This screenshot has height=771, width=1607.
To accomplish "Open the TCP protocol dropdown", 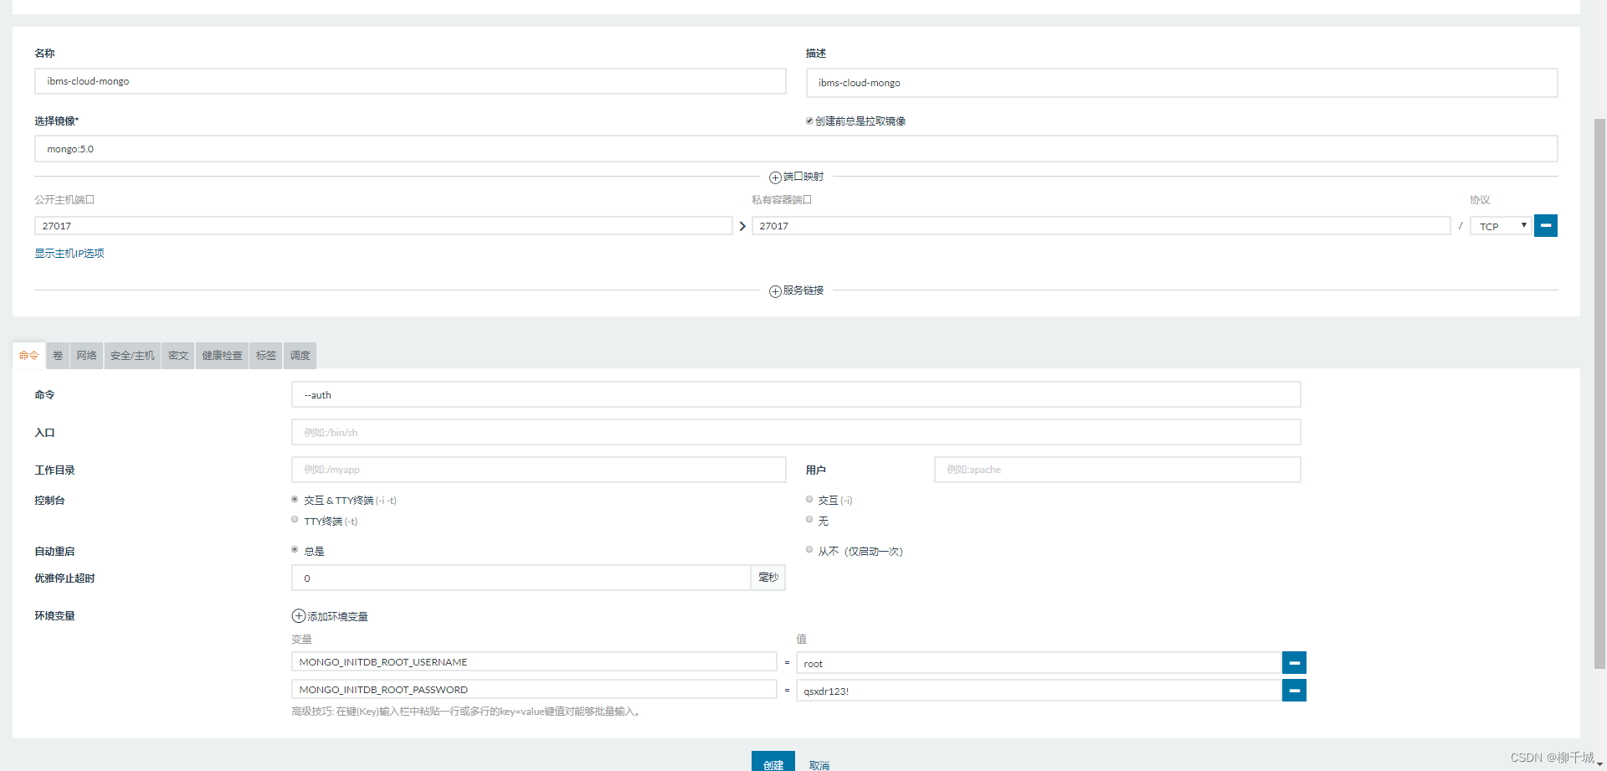I will click(1501, 226).
